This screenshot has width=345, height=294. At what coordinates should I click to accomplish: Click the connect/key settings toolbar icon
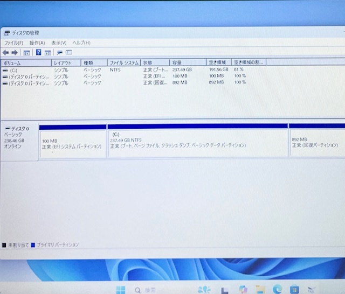[x=60, y=53]
